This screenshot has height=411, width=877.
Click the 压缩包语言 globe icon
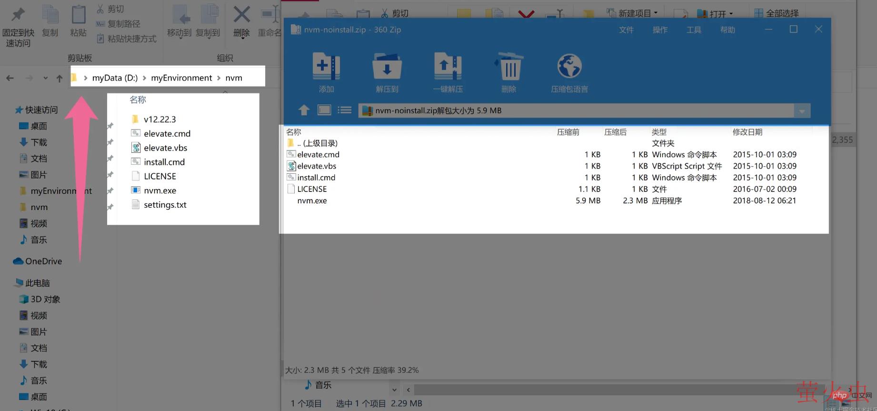coord(569,67)
